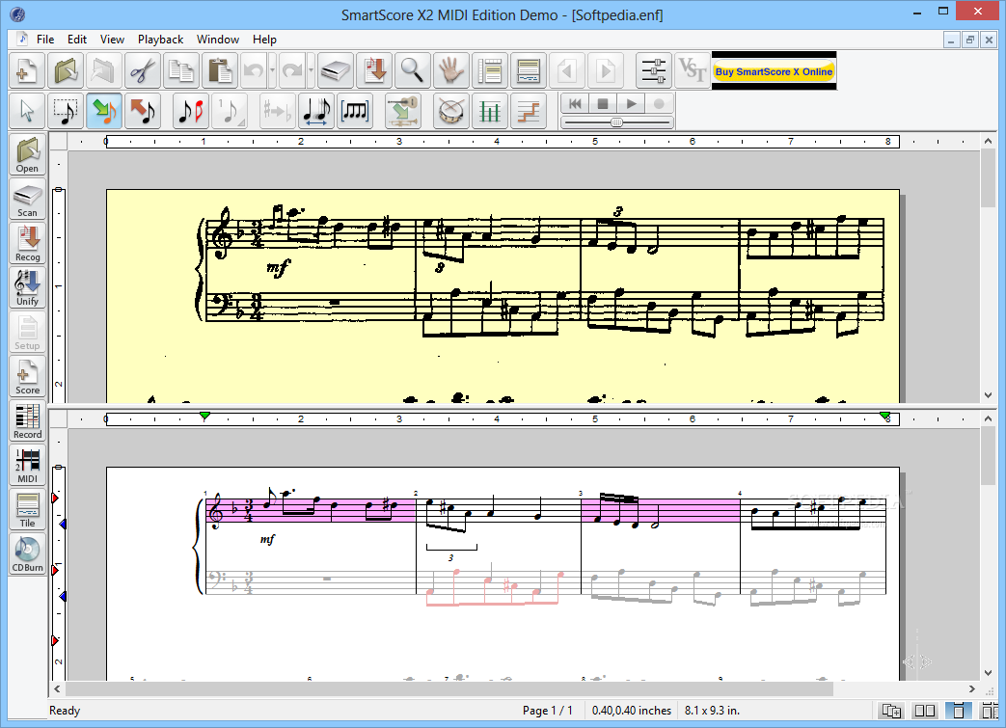Select the dashed marquee note selection tool
This screenshot has height=728, width=1006.
pos(66,110)
